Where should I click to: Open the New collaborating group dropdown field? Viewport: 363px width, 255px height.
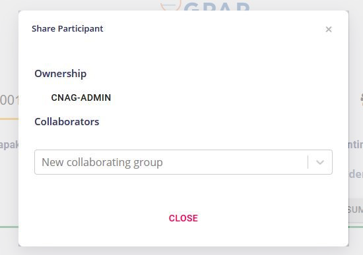pyautogui.click(x=183, y=162)
